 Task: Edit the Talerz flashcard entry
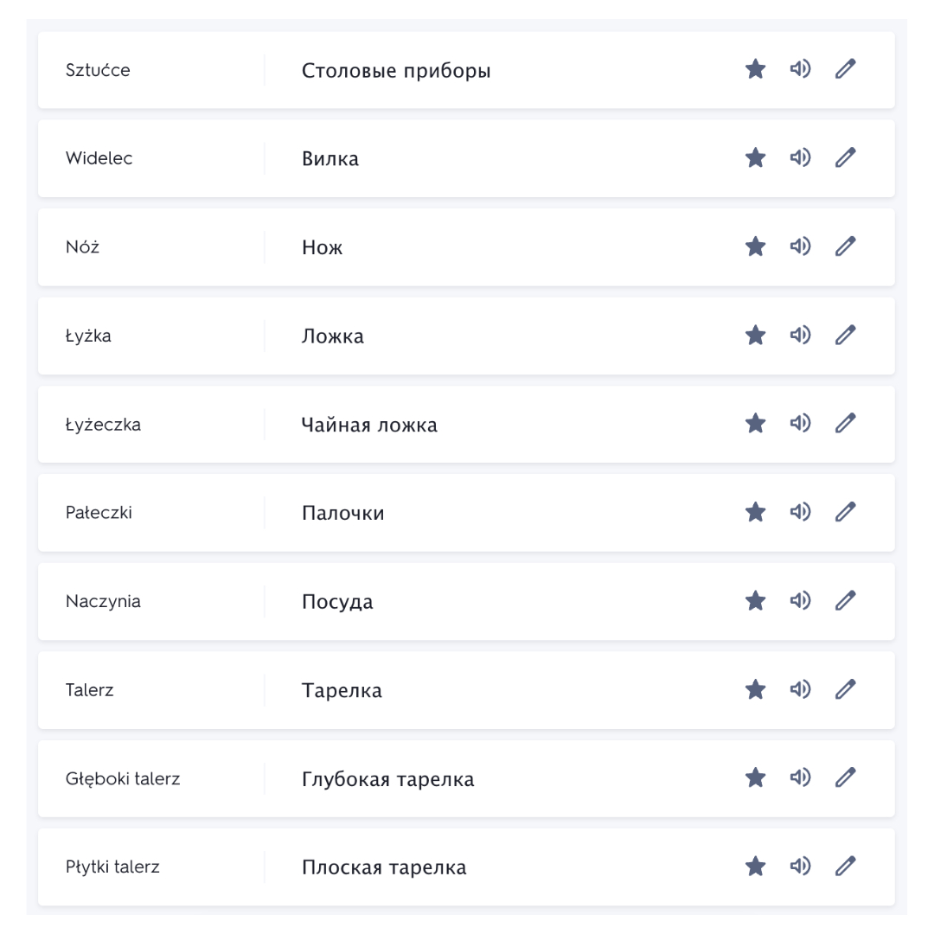tap(845, 689)
